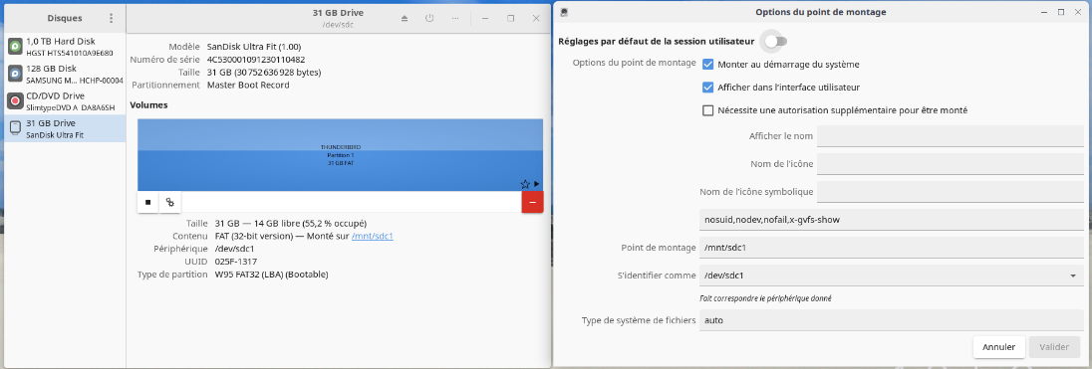Image resolution: width=1092 pixels, height=369 pixels.
Task: Select the 'HGST HTS541010A9E680' disk row text
Action: [70, 53]
